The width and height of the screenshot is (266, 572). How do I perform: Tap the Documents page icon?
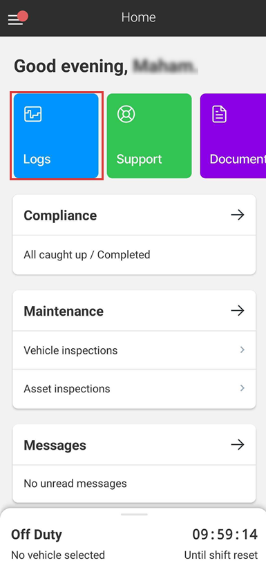pos(219,114)
